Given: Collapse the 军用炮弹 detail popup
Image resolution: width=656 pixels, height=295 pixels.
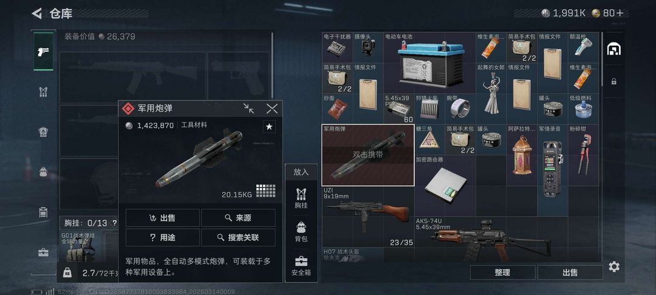Looking at the screenshot, I should 249,109.
